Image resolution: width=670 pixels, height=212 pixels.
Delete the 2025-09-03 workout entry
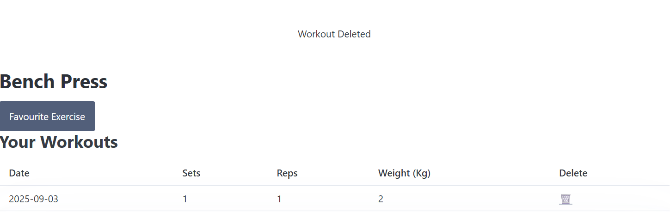(x=566, y=199)
